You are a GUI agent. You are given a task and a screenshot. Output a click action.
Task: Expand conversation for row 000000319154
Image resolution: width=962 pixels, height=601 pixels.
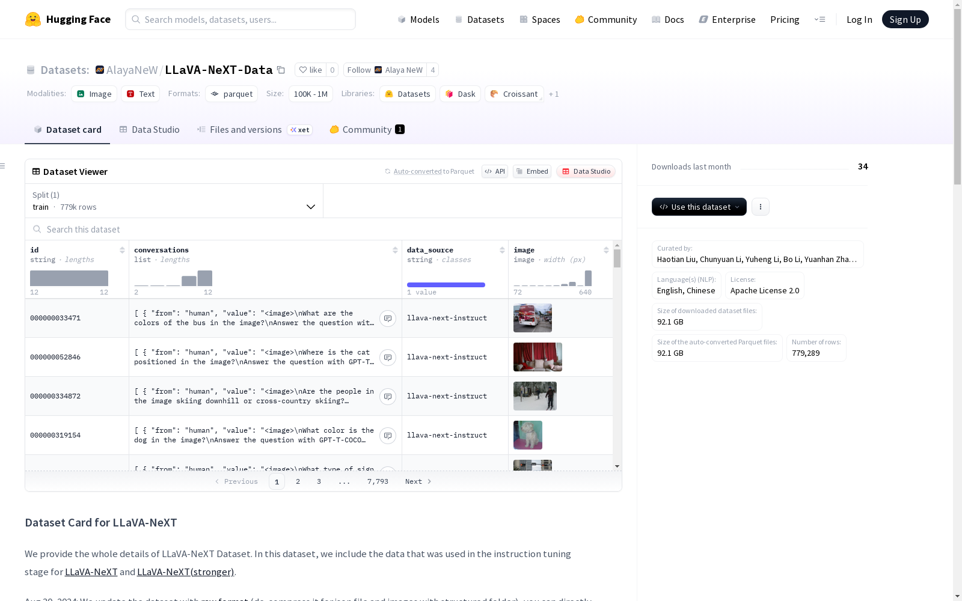(388, 436)
